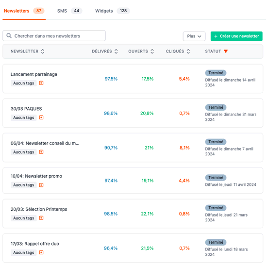267x266 pixels.
Task: Open the 20/03: Sélection Printemps entry
Action: point(39,209)
